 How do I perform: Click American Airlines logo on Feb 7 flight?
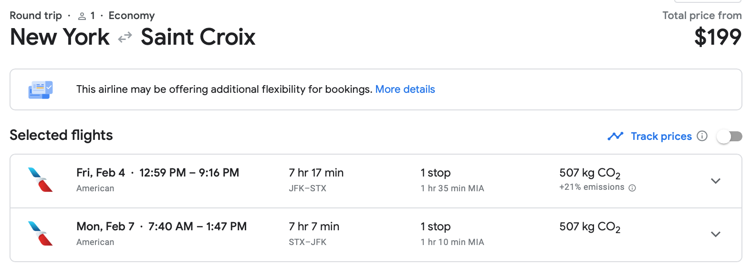[41, 234]
